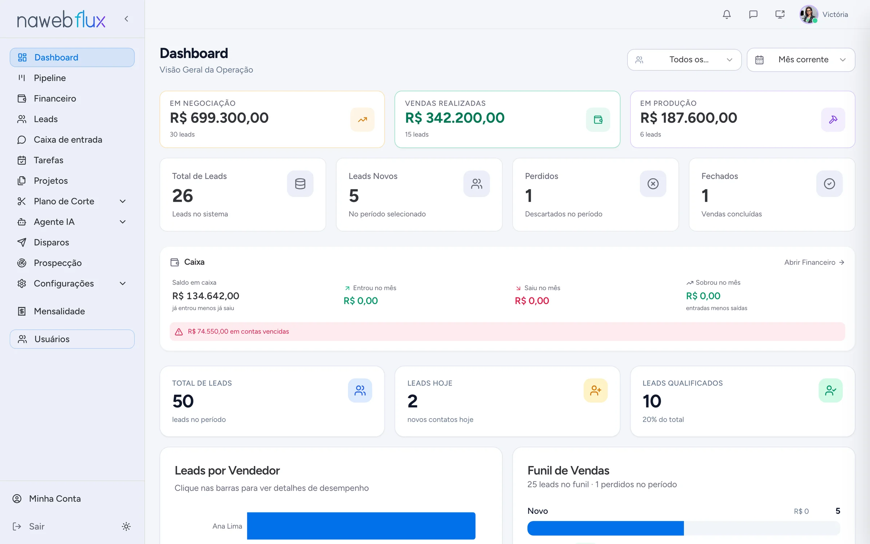
Task: Click the Pipeline sidebar icon
Action: pyautogui.click(x=22, y=78)
